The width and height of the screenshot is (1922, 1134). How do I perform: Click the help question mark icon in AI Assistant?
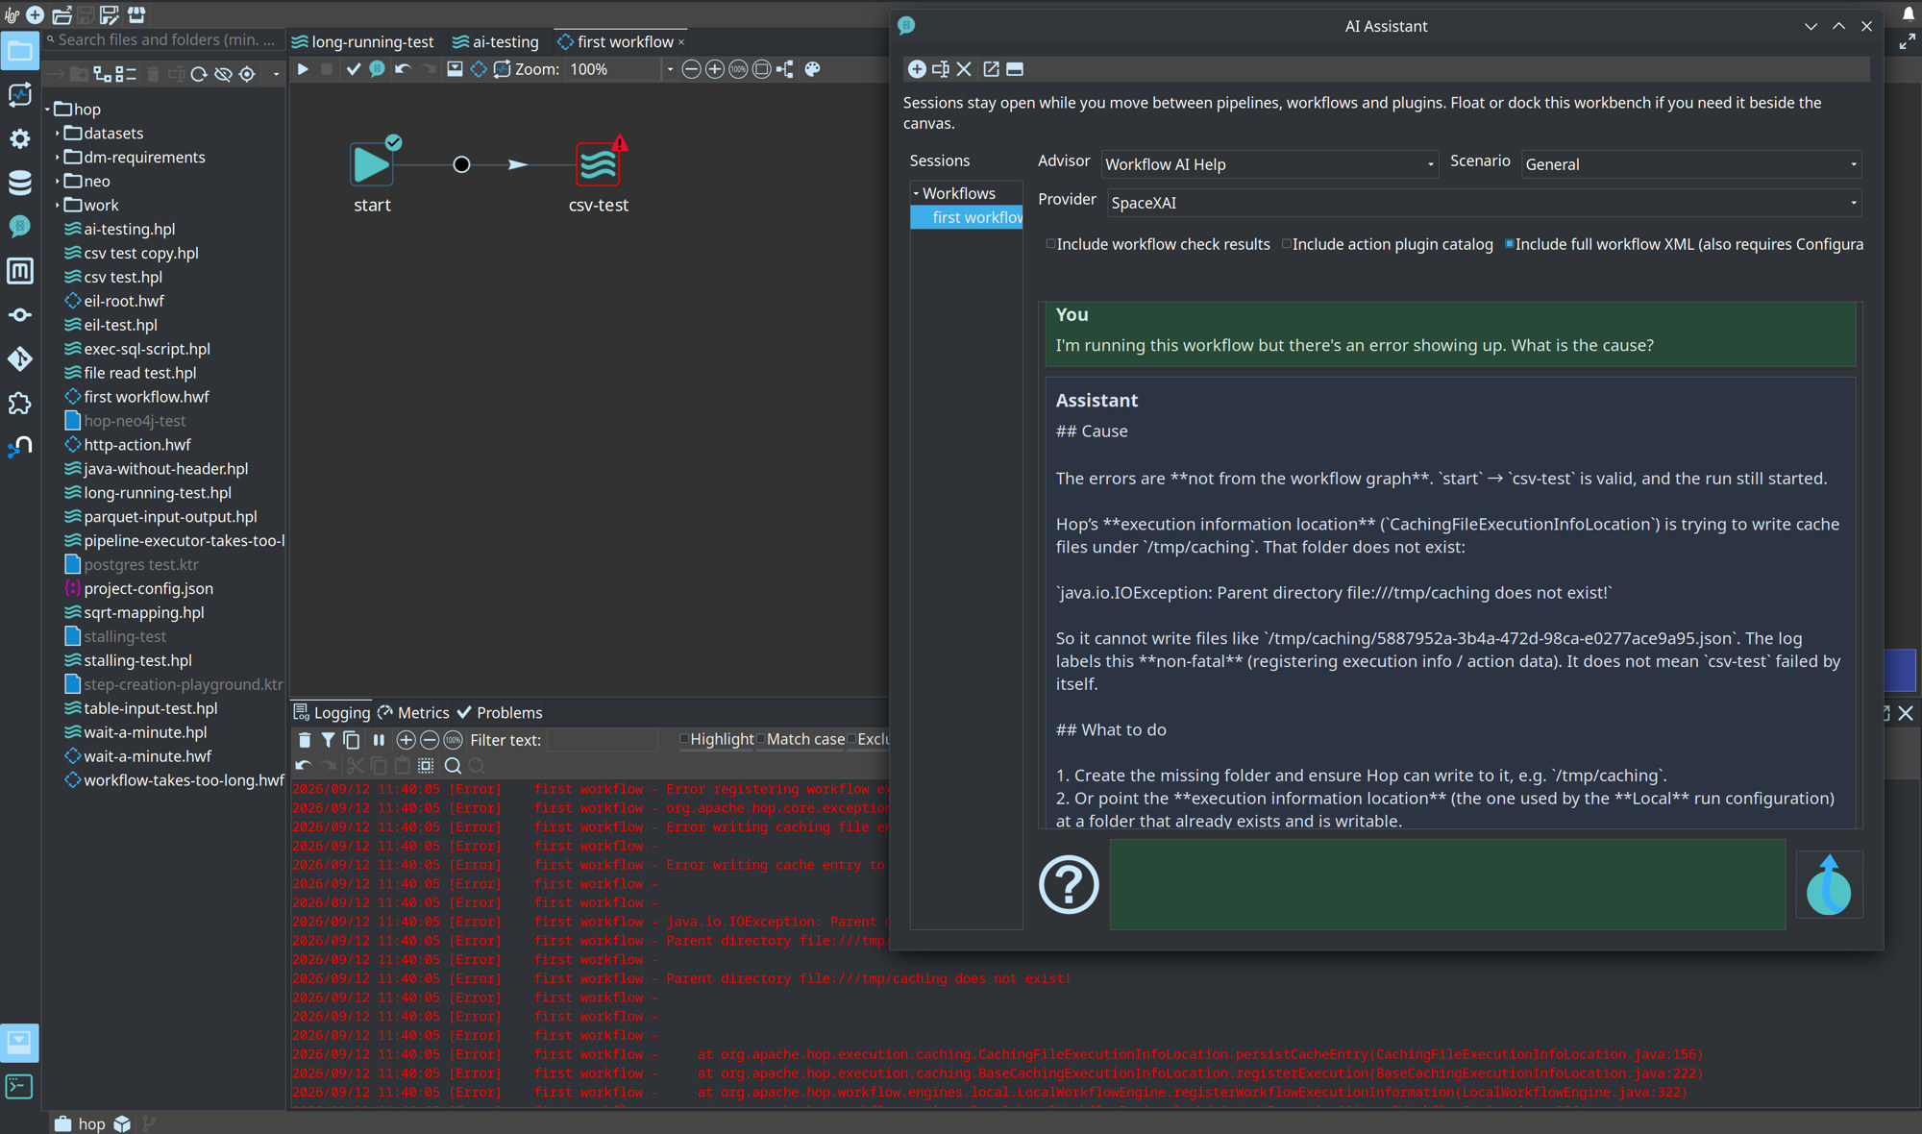(x=1069, y=884)
